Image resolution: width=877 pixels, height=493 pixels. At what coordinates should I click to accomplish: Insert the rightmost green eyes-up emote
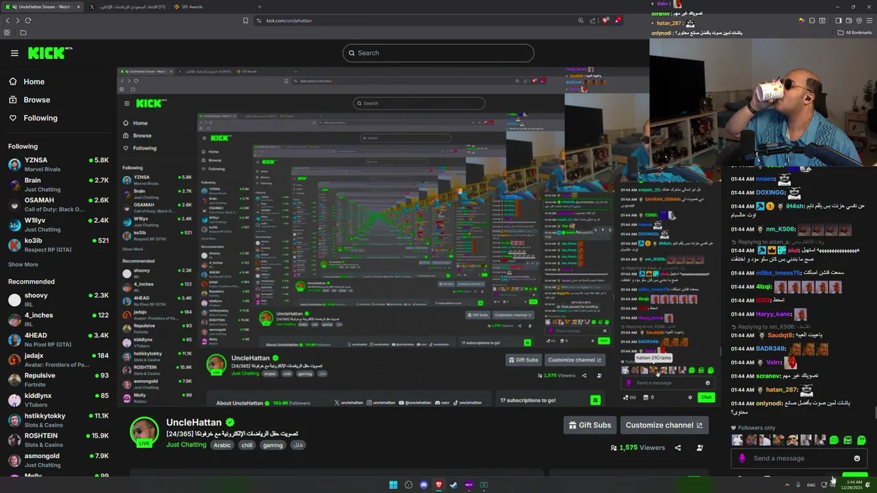(x=861, y=440)
